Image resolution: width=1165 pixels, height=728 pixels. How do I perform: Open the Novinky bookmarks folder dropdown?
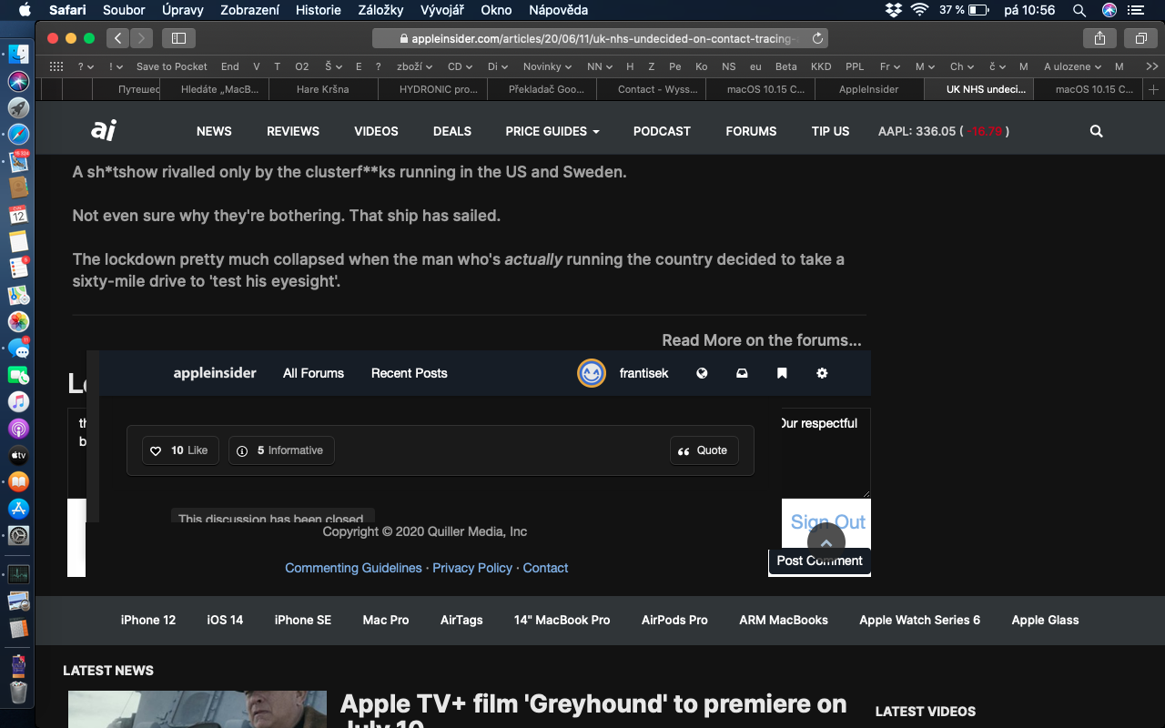coord(547,66)
